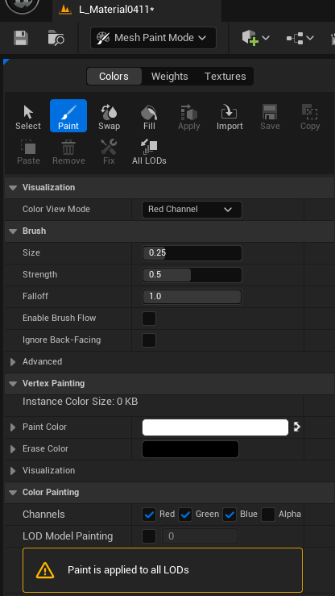Collapse the Color Painting section
335x596 pixels.
[13, 493]
